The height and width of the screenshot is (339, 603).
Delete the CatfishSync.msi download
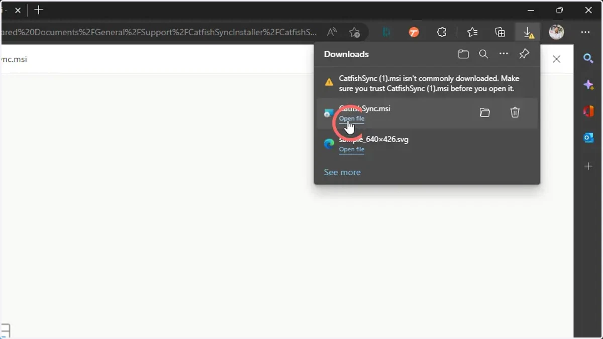point(515,112)
